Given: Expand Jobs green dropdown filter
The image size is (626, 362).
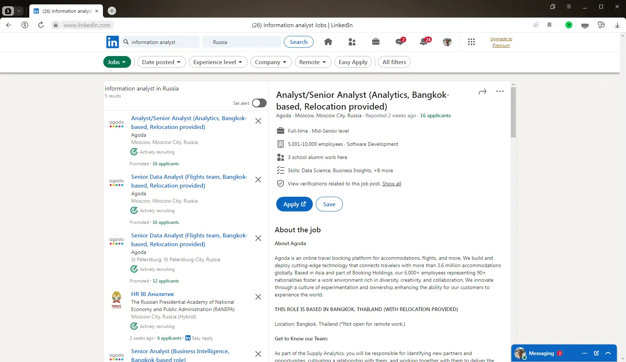Looking at the screenshot, I should click(117, 62).
